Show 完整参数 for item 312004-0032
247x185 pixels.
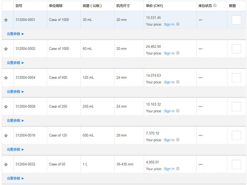15,178
